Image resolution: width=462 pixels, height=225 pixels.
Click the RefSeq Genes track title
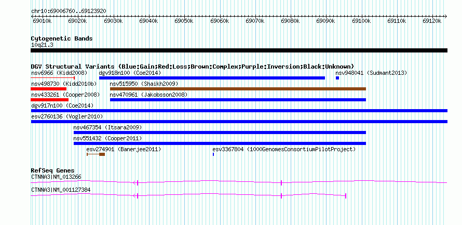coord(53,171)
